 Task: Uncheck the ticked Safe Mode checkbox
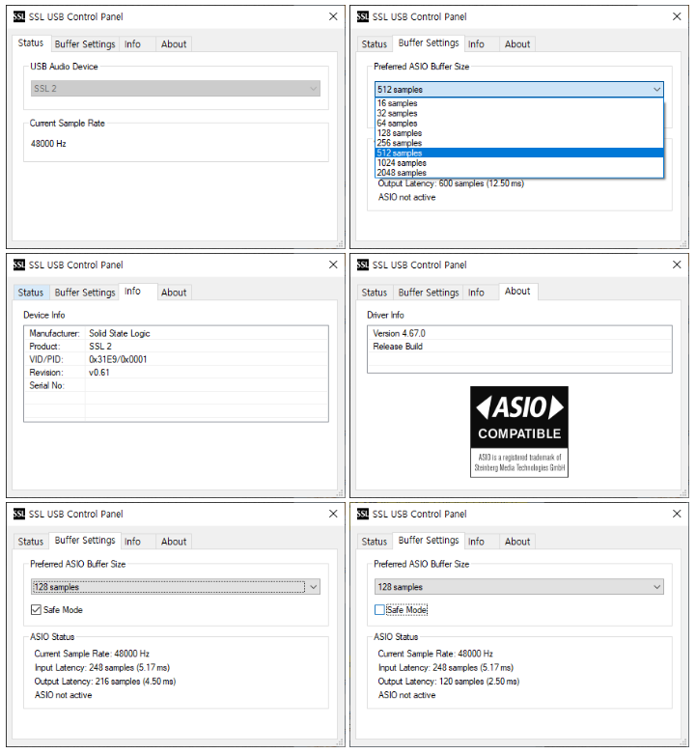[36, 610]
